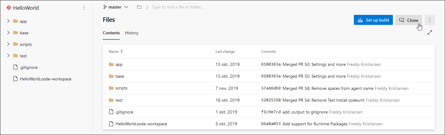Screen dimensions: 445x135
Task: Open the more actions menu beside Clone
Action: [430, 20]
